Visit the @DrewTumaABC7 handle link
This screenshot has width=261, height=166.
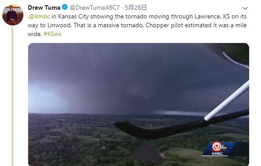[95, 7]
